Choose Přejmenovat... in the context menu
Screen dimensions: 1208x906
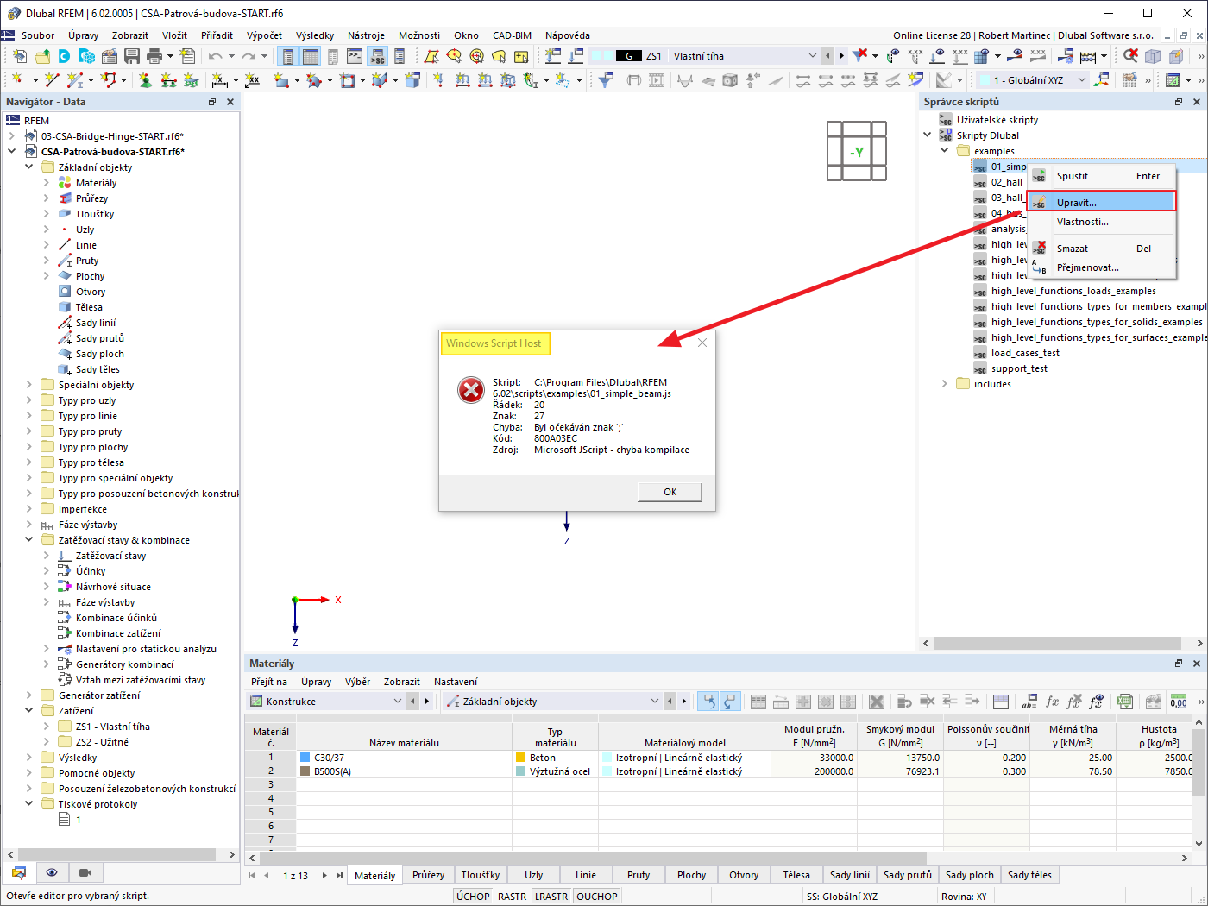(x=1102, y=267)
